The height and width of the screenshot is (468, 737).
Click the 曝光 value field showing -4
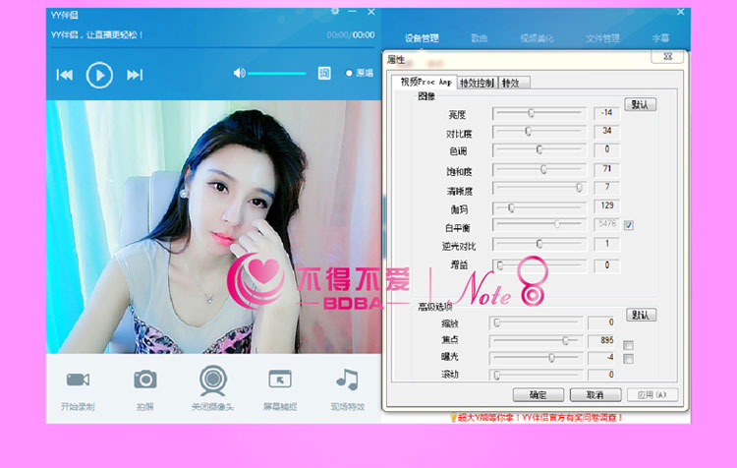click(x=602, y=358)
